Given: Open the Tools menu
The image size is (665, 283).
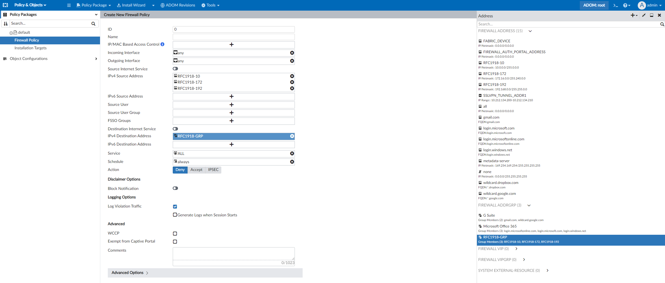Looking at the screenshot, I should click(210, 5).
